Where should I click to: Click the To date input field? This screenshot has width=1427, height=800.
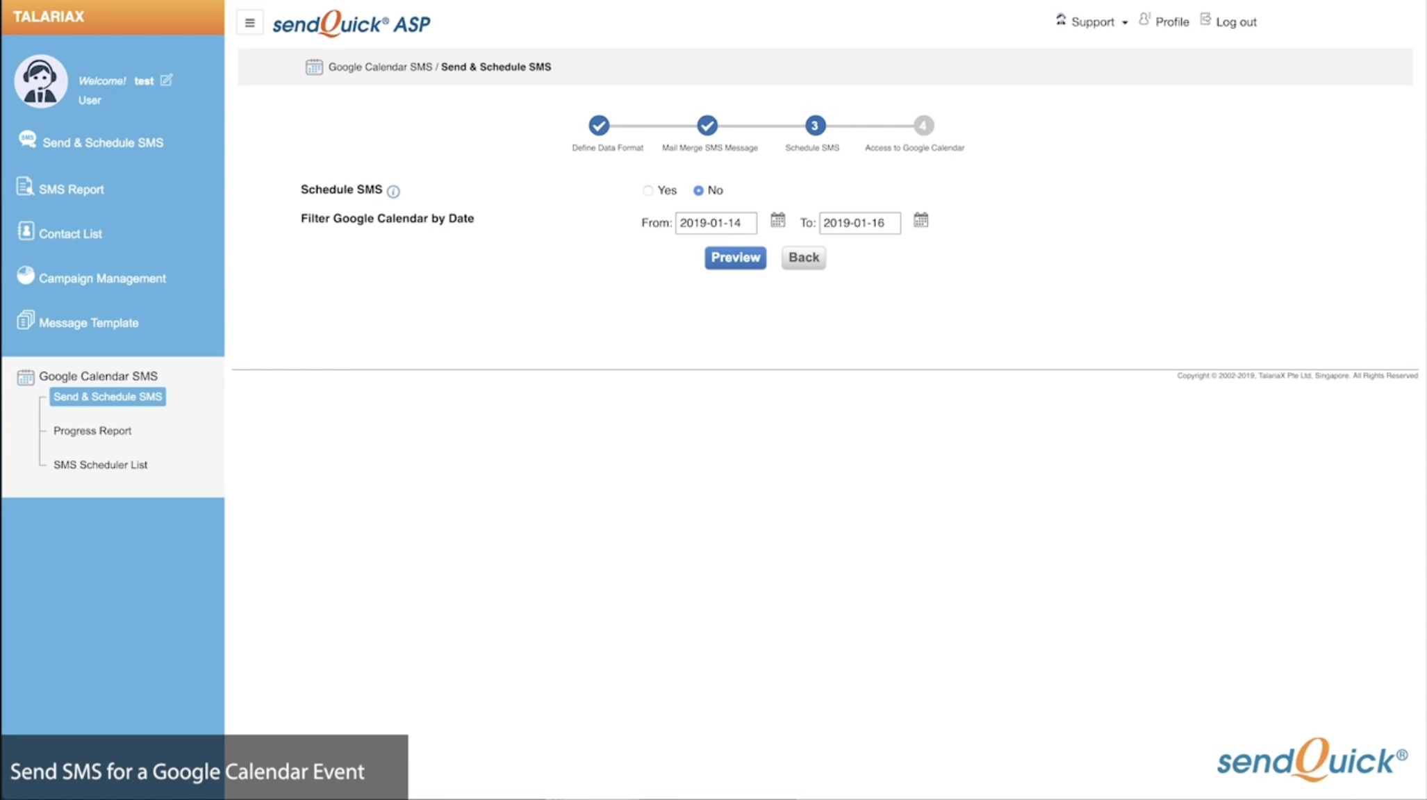pyautogui.click(x=859, y=223)
